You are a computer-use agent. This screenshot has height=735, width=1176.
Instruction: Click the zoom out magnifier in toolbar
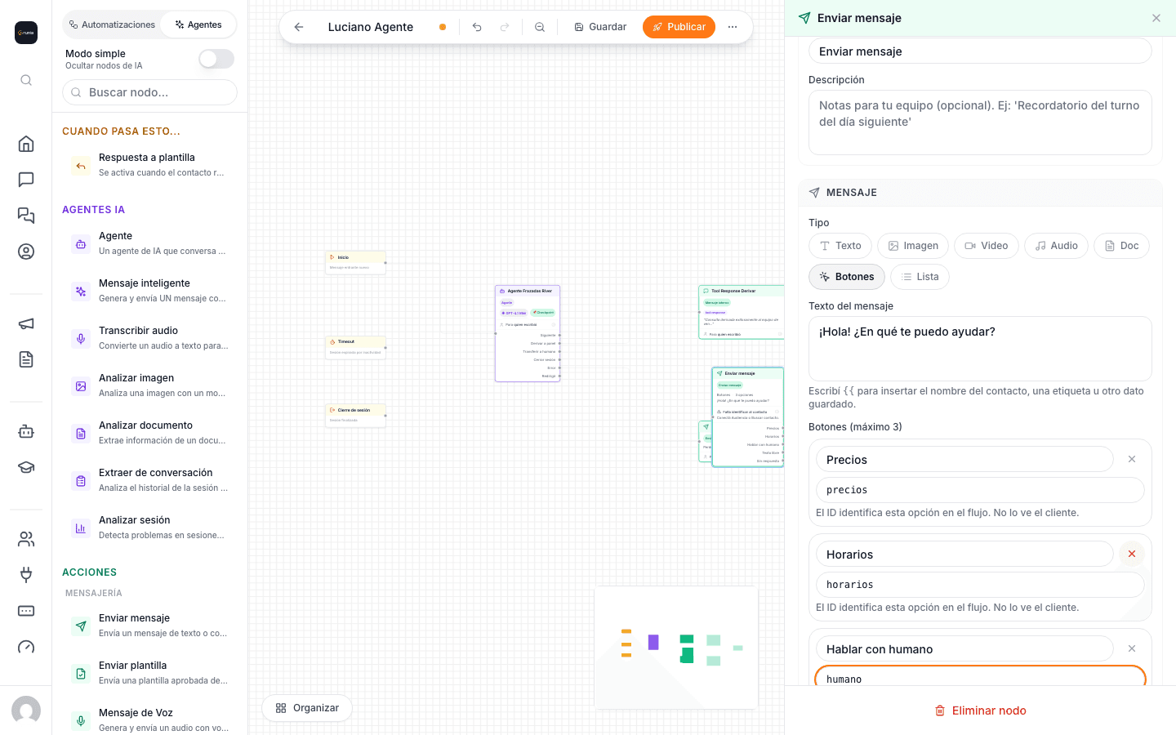point(540,27)
